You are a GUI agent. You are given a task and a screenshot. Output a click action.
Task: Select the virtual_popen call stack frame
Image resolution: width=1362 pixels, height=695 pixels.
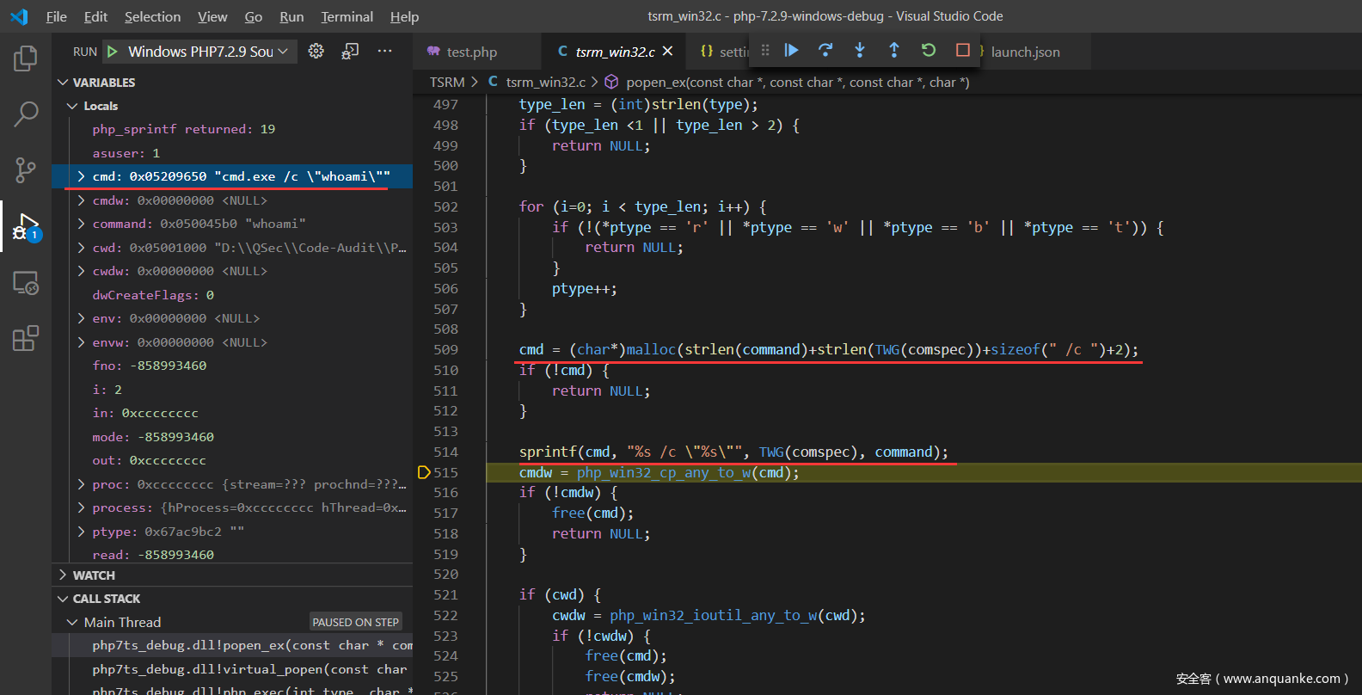tap(249, 669)
